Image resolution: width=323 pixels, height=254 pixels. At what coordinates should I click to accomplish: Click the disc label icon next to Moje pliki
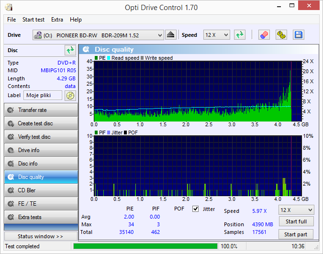tap(70, 96)
